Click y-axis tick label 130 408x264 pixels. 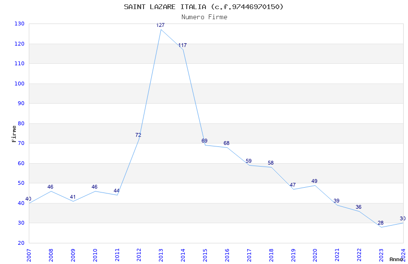[20, 24]
